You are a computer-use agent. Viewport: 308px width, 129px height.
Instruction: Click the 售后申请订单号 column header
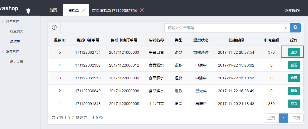click(x=124, y=40)
